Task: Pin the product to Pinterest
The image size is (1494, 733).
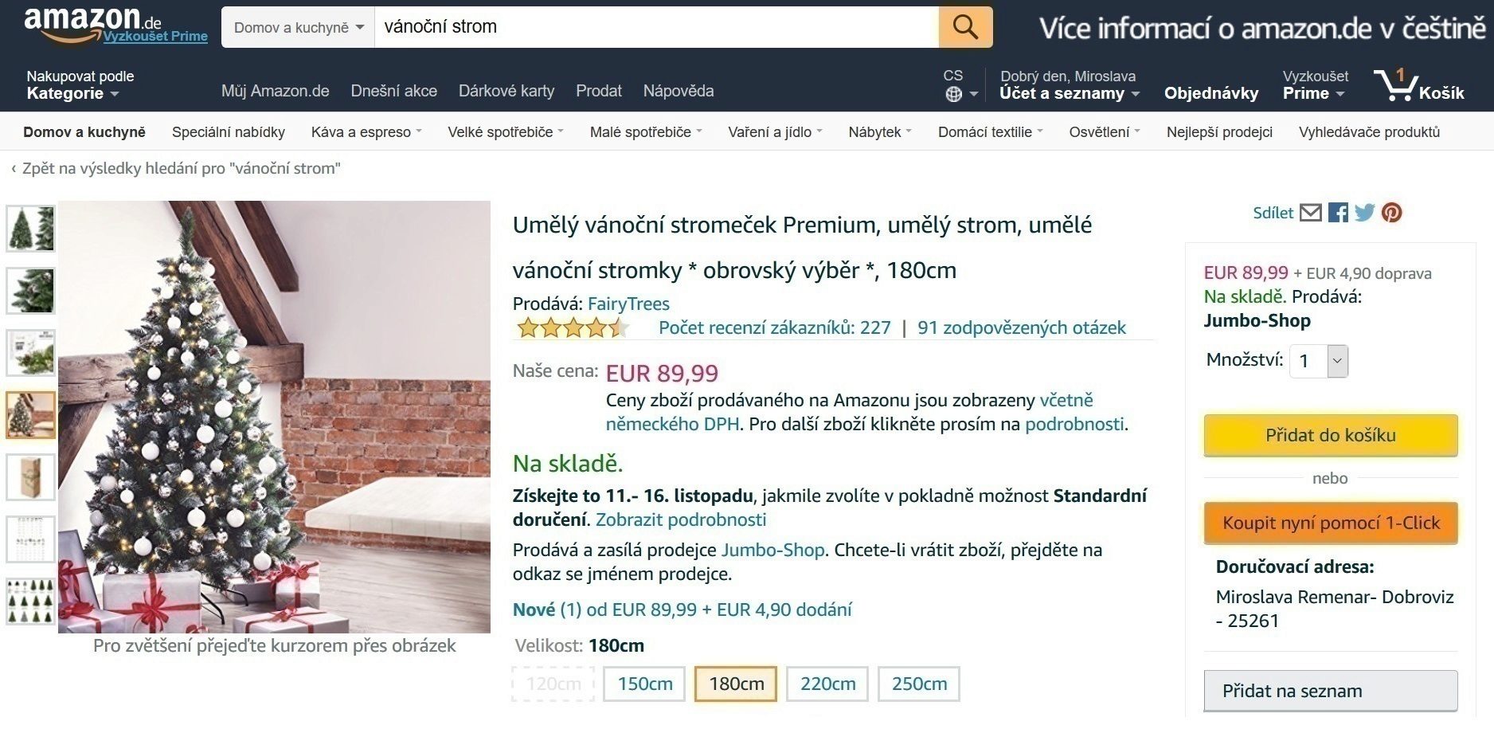Action: pyautogui.click(x=1391, y=213)
